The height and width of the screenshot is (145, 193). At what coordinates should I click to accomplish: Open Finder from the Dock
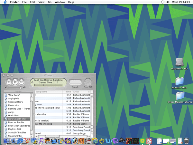coord(6,141)
